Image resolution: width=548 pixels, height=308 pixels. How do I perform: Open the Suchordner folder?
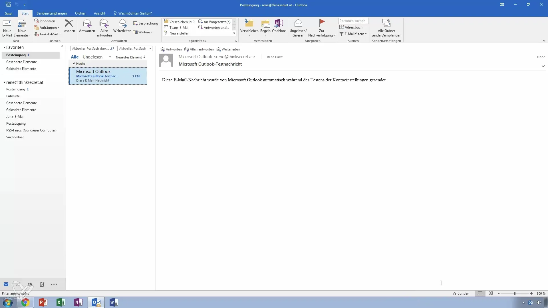click(15, 137)
